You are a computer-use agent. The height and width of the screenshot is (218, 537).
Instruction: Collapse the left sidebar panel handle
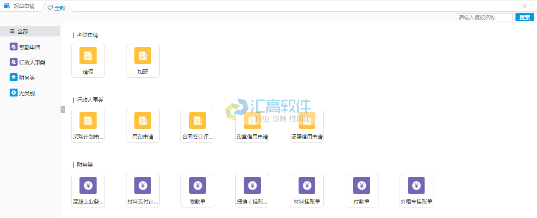[63, 109]
